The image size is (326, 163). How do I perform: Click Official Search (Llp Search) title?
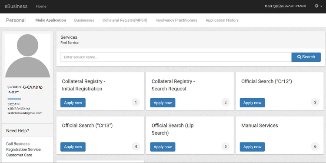click(173, 129)
